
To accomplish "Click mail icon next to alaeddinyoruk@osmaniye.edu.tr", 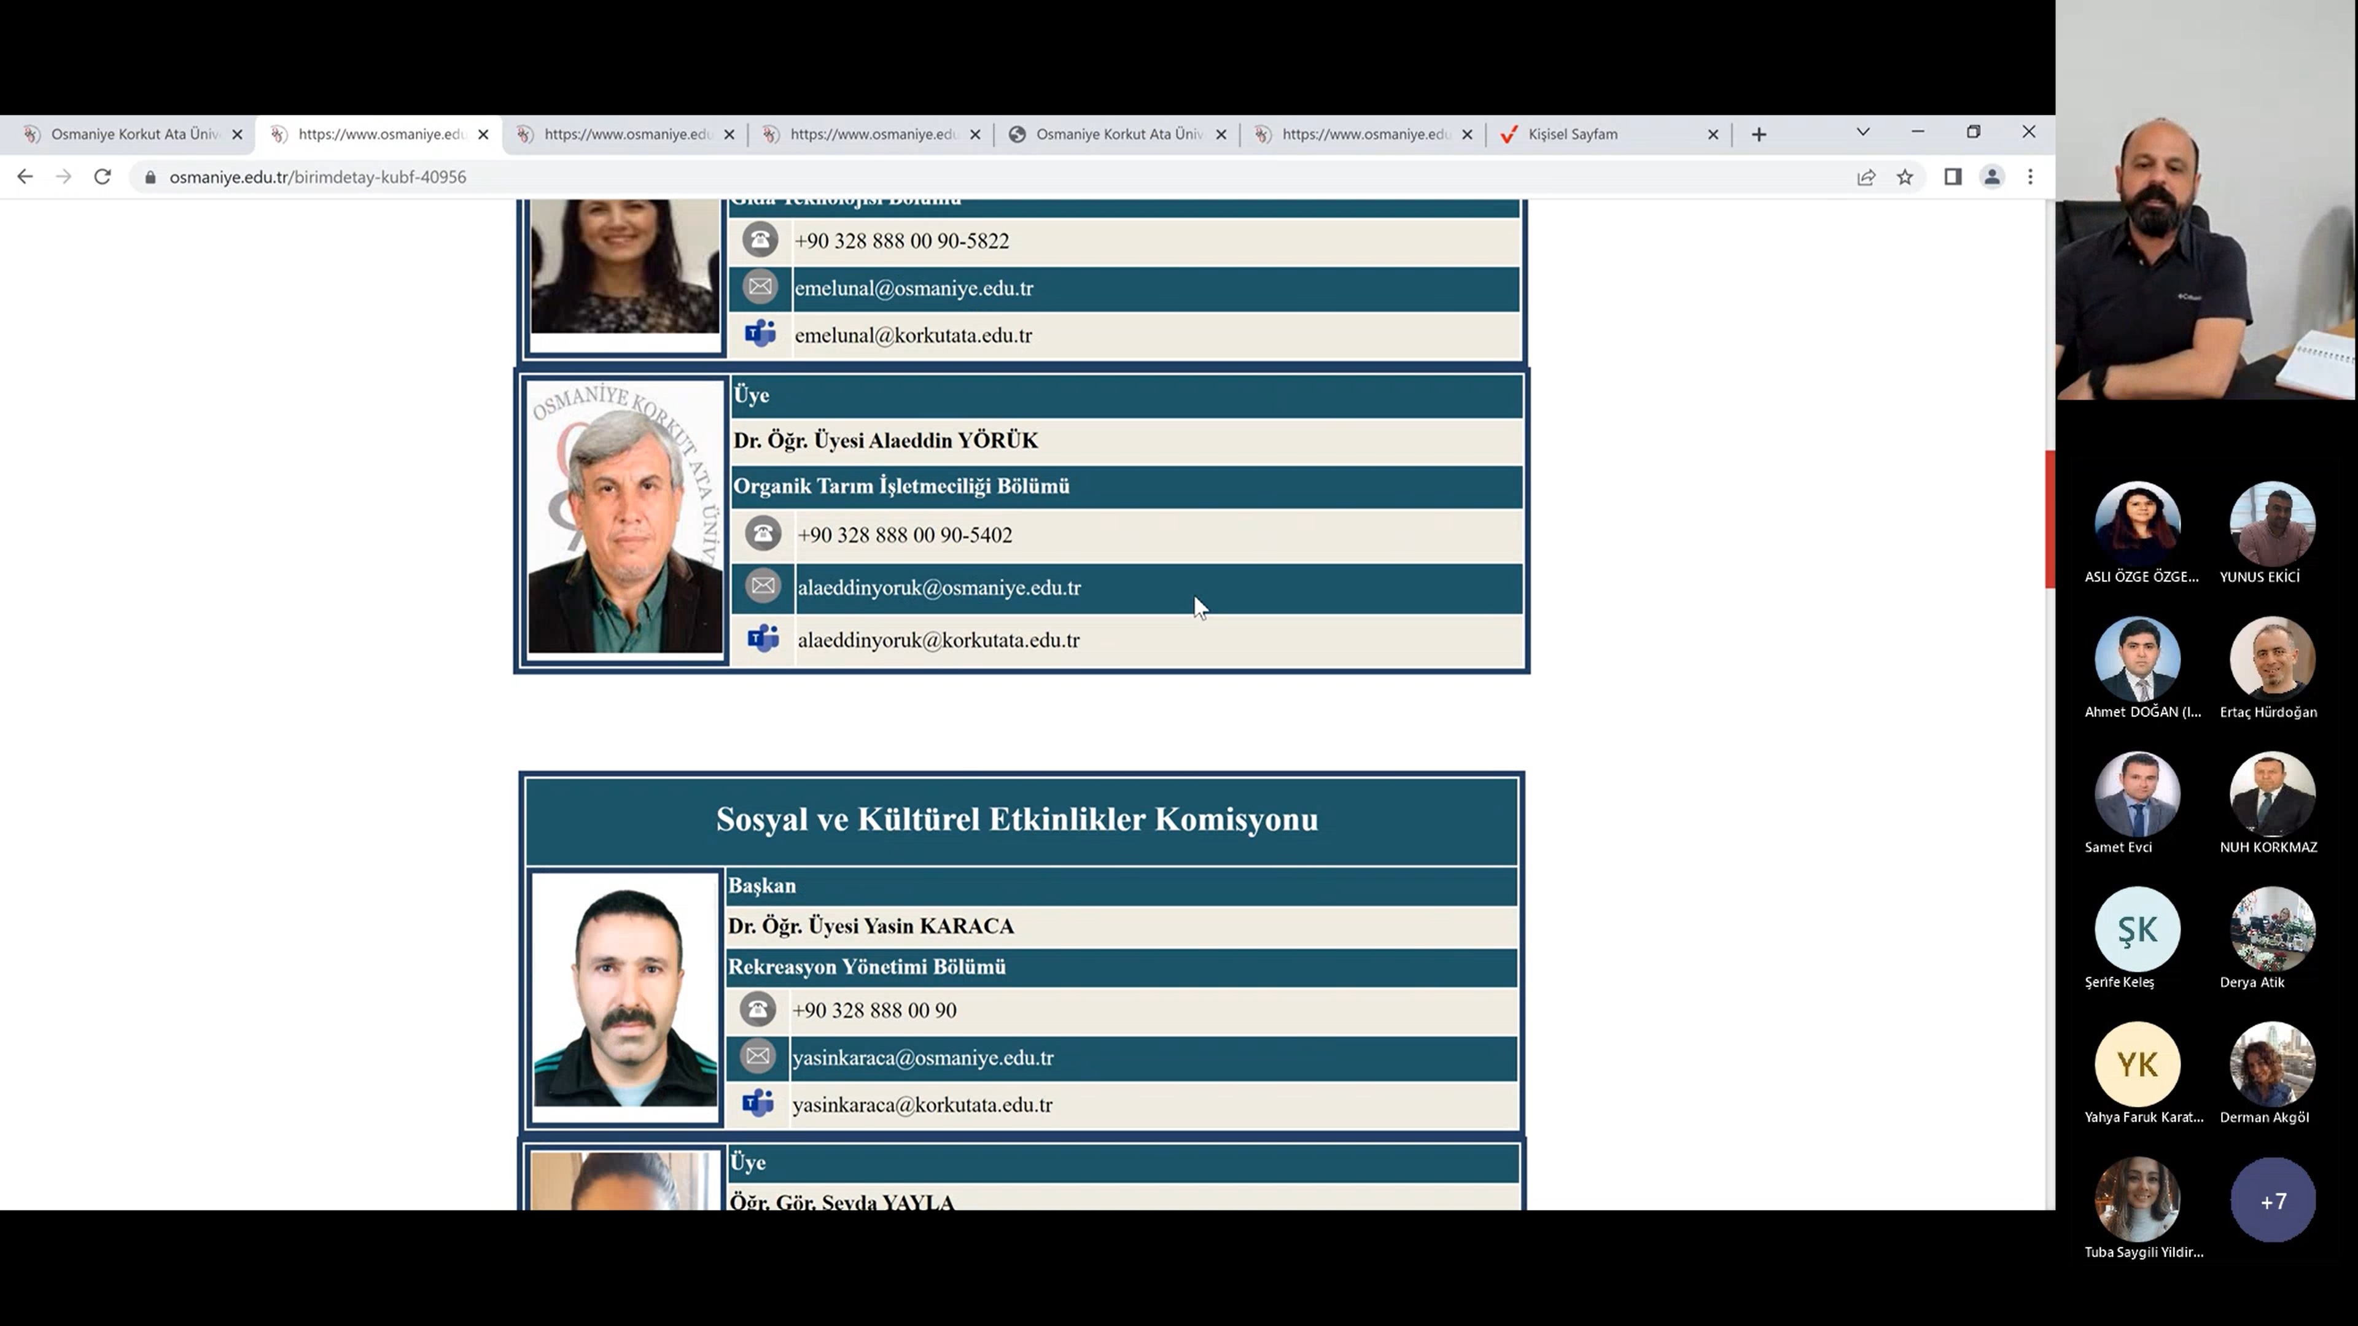I will 763,586.
